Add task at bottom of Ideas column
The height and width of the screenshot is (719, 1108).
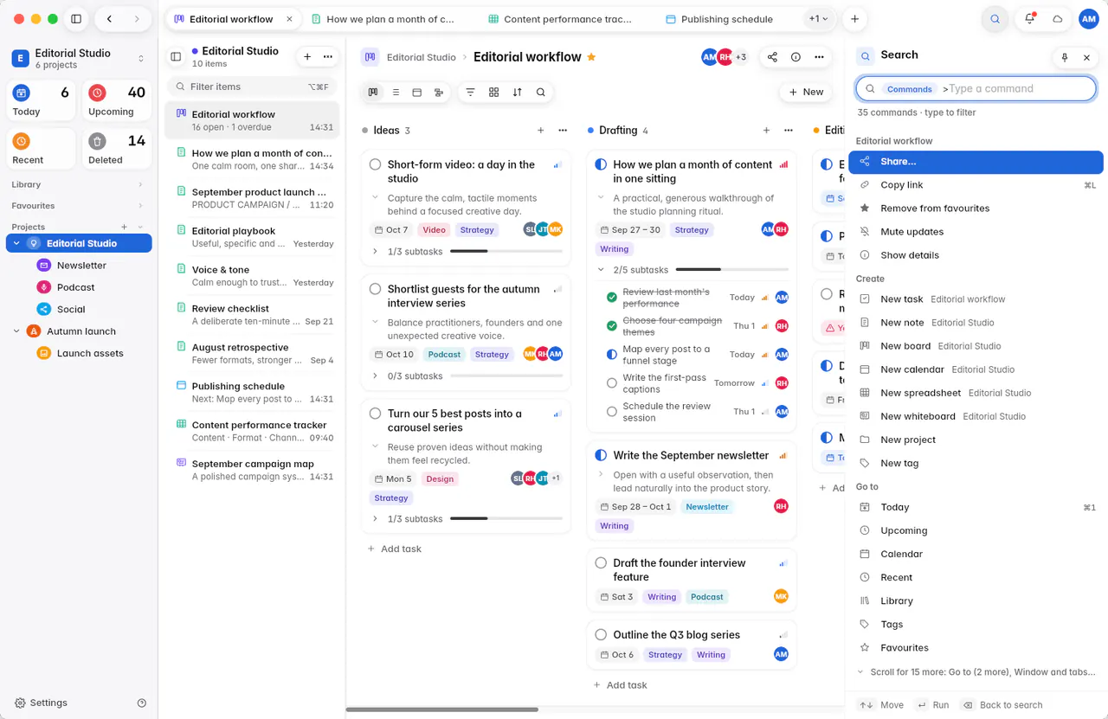point(394,549)
